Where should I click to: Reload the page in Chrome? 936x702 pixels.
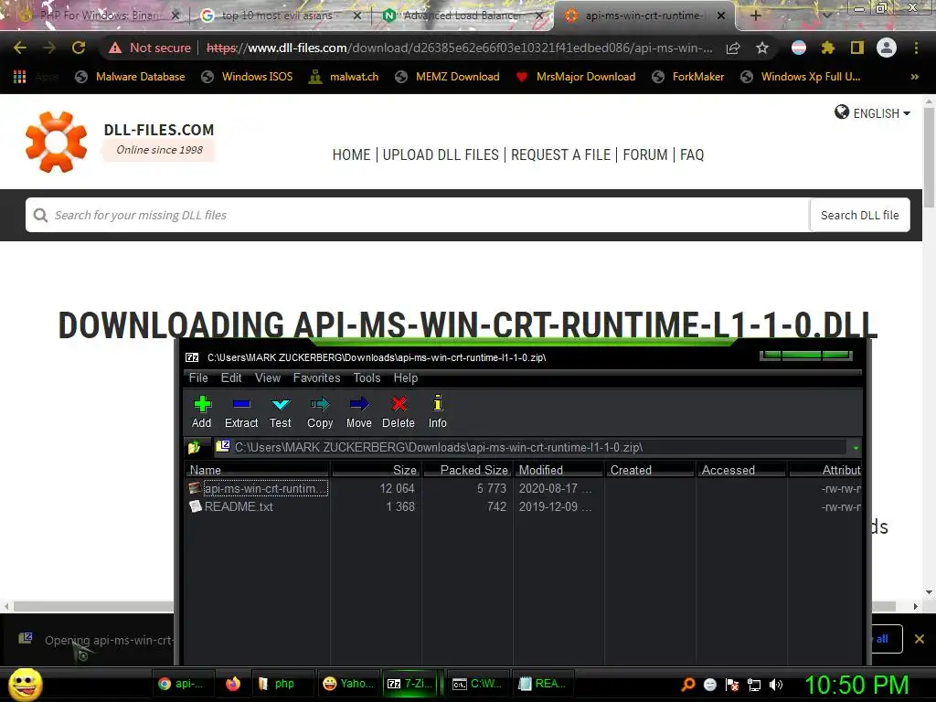79,48
